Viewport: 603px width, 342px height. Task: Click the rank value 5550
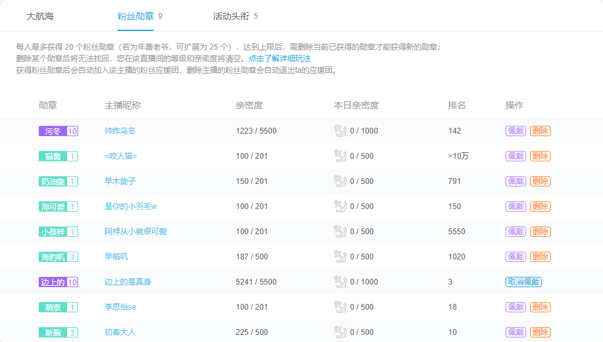coord(456,232)
